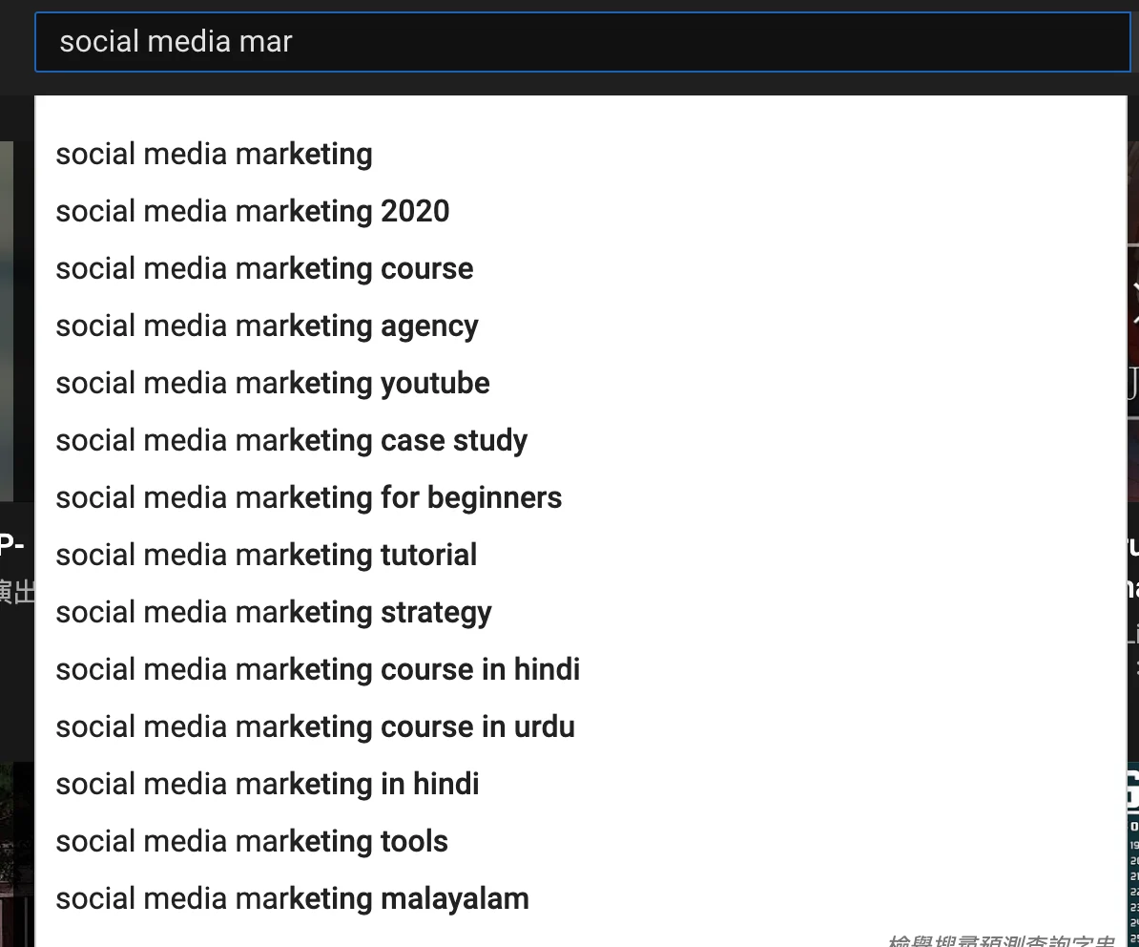Choose "social media marketing 2020" suggestion
Image resolution: width=1139 pixels, height=947 pixels.
point(252,211)
